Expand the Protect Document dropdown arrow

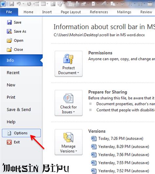(x=78, y=73)
